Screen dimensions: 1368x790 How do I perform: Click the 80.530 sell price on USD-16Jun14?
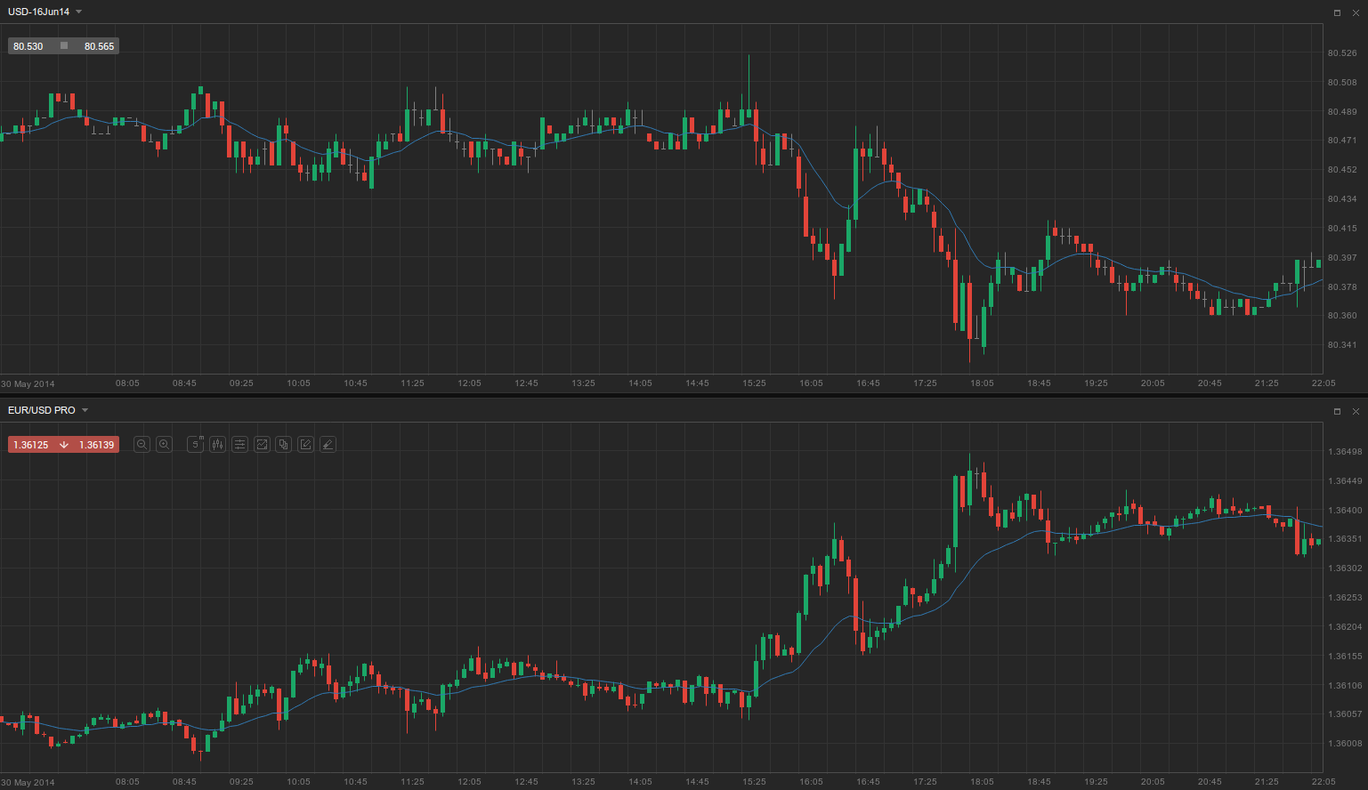28,46
